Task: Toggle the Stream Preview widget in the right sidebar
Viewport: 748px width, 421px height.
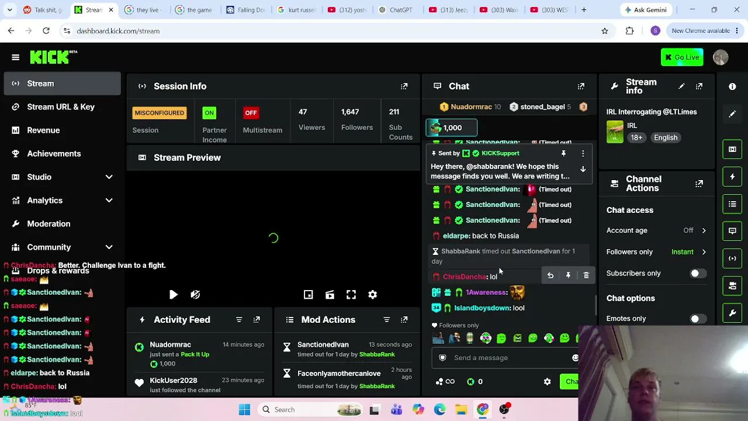Action: 732,149
